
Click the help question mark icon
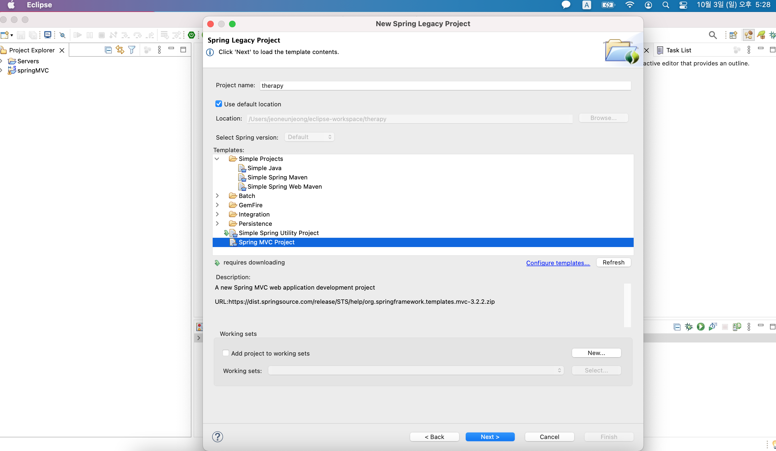click(217, 437)
